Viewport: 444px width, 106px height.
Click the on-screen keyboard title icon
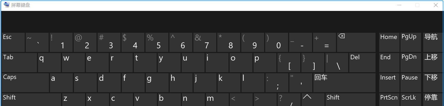pos(7,5)
